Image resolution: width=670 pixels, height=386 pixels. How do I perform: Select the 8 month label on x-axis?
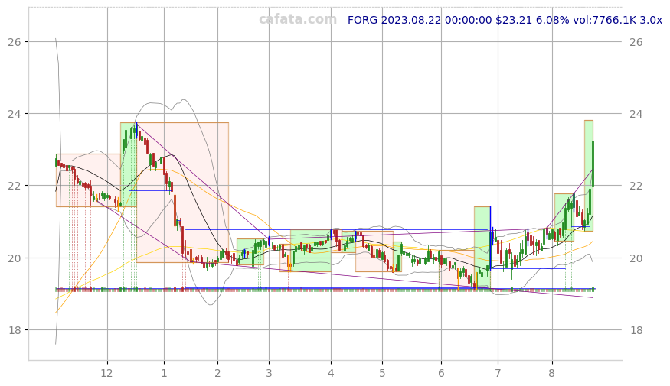pyautogui.click(x=552, y=373)
